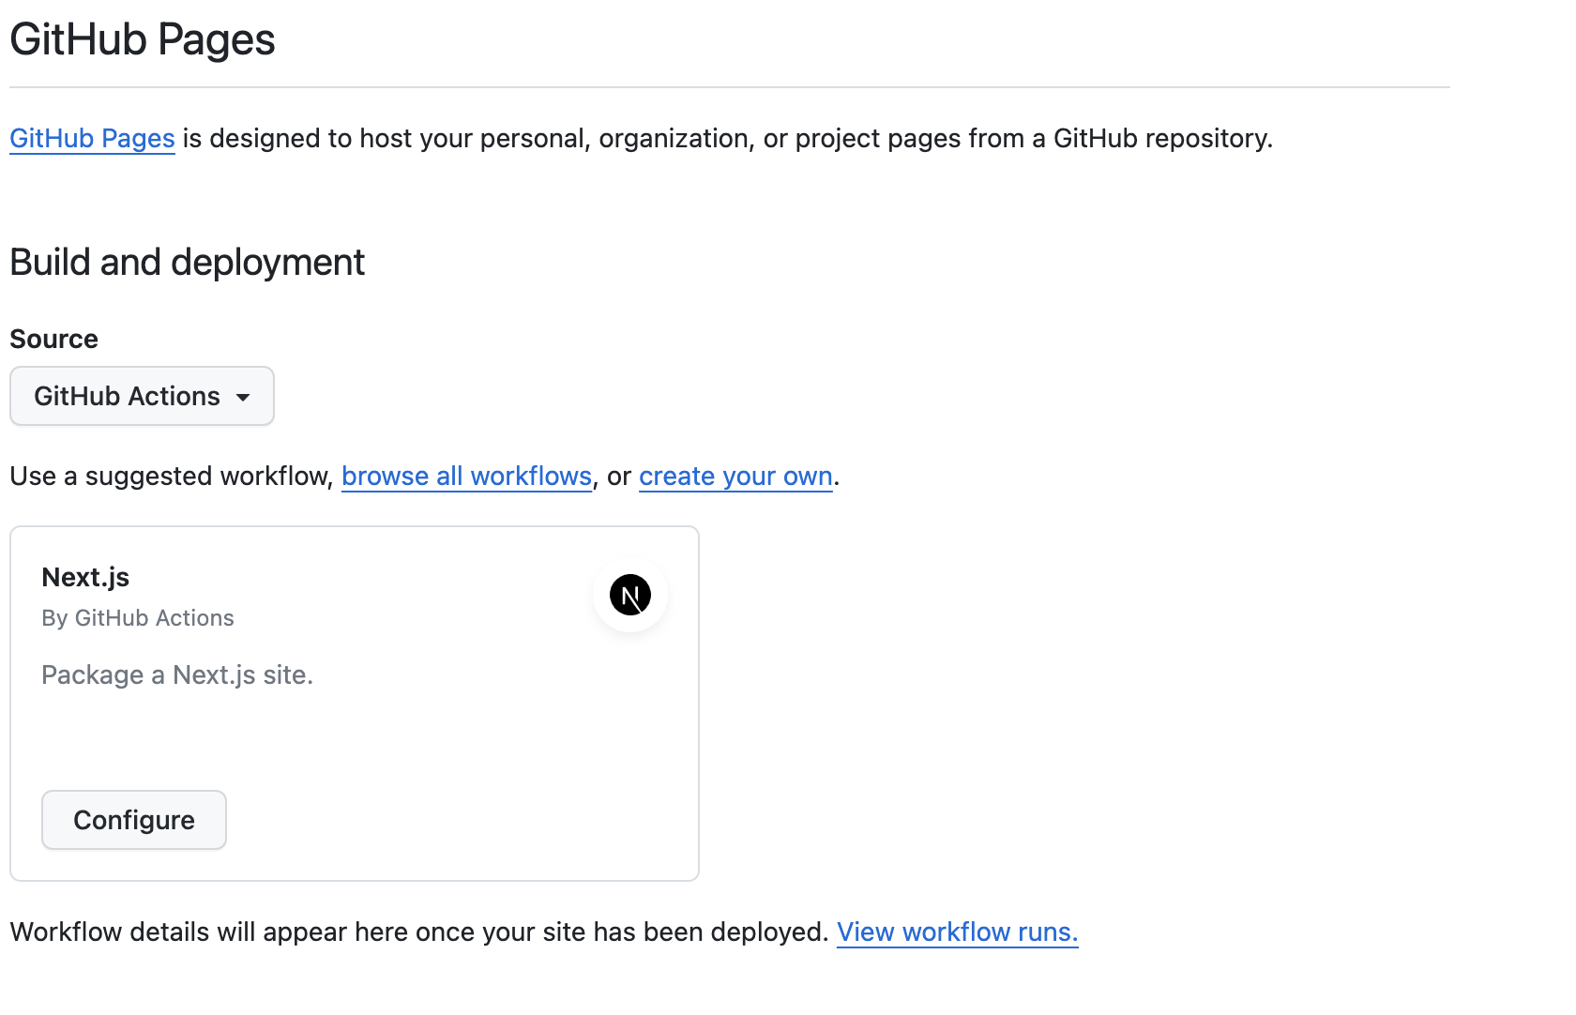This screenshot has width=1576, height=1015.
Task: Select the Next.js suggested workflow card
Action: [354, 703]
